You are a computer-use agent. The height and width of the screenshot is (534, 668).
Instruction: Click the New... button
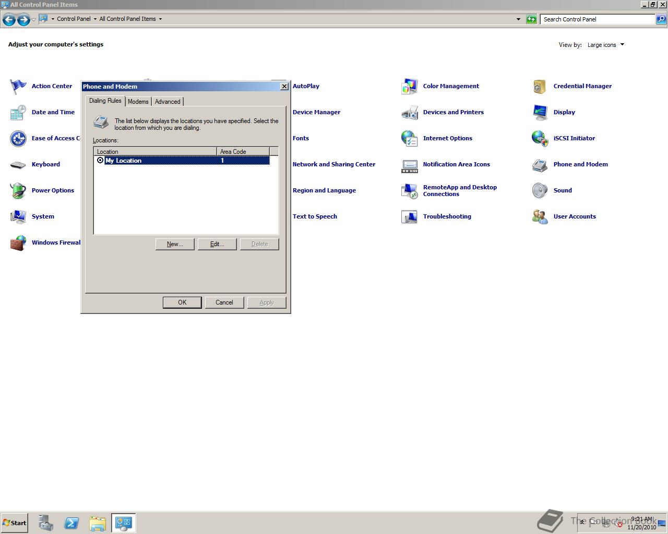coord(175,244)
